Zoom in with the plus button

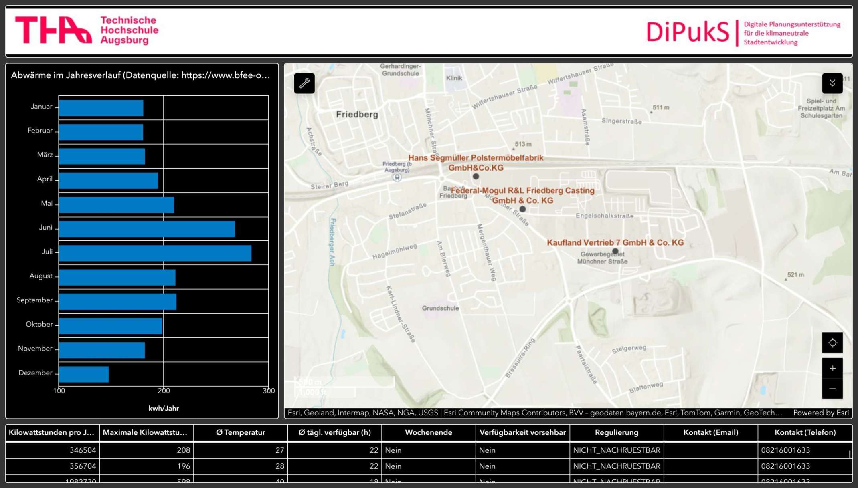pyautogui.click(x=832, y=368)
